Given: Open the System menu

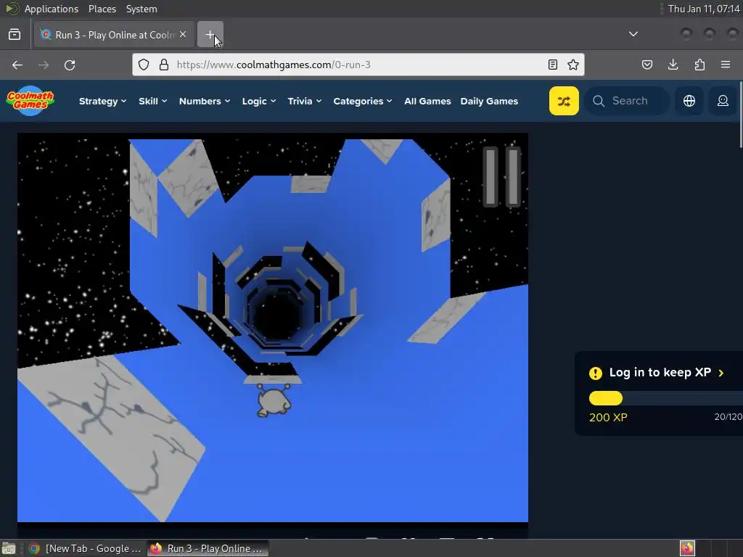Looking at the screenshot, I should [x=141, y=9].
